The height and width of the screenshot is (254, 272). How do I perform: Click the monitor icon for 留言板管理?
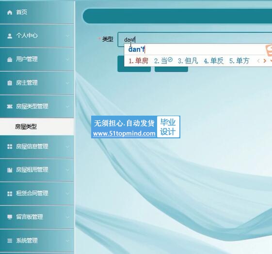[x=10, y=217]
